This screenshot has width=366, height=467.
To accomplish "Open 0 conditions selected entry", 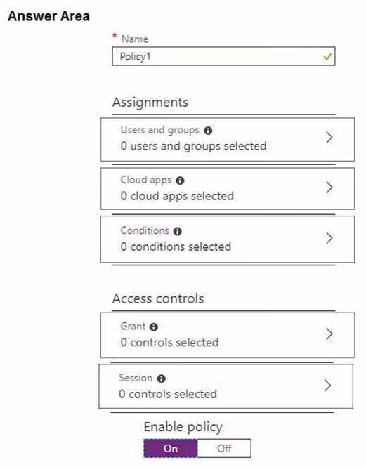I will click(x=228, y=239).
